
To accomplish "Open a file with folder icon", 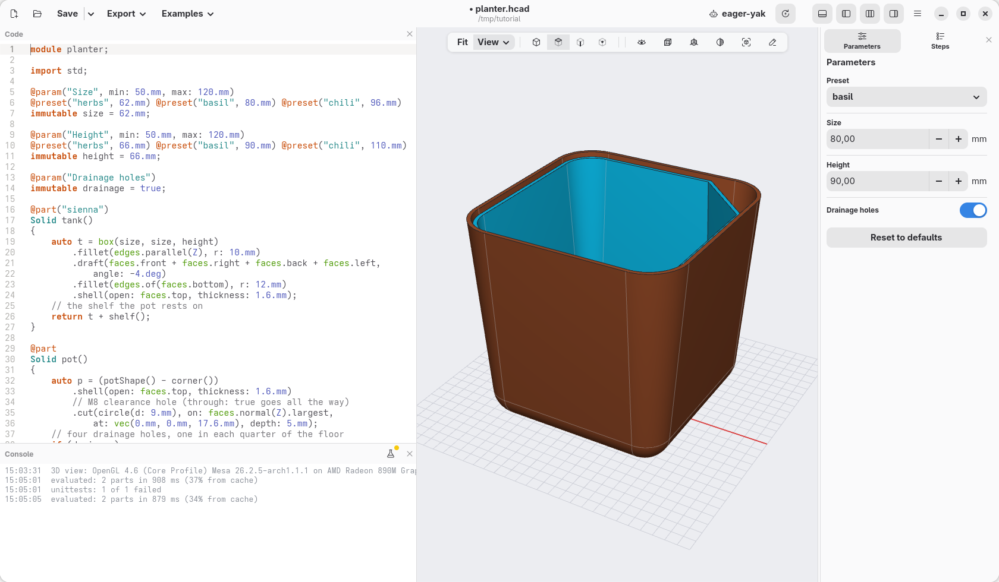I will click(x=37, y=14).
